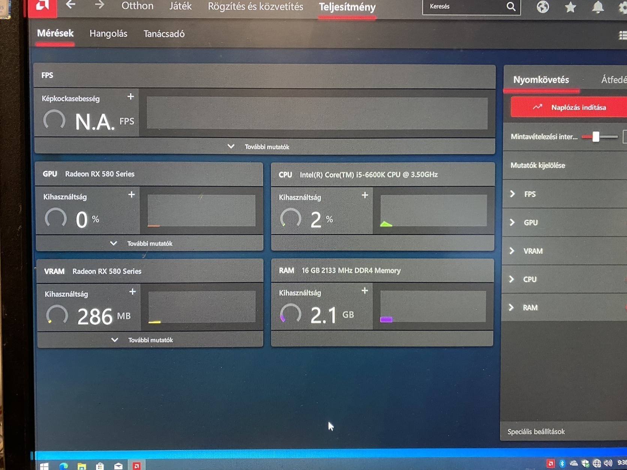
Task: Click the GPU utilization graph
Action: pos(202,210)
